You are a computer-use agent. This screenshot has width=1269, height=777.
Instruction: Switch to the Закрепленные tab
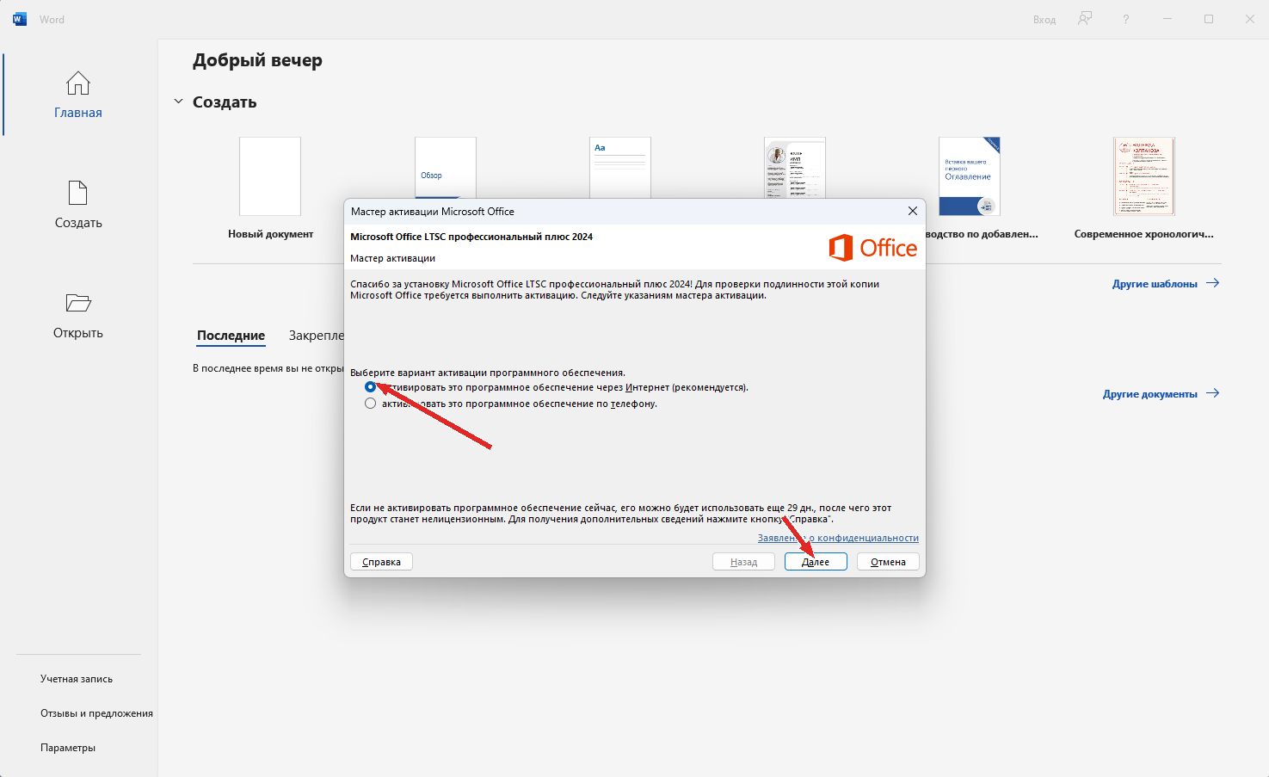click(x=316, y=336)
